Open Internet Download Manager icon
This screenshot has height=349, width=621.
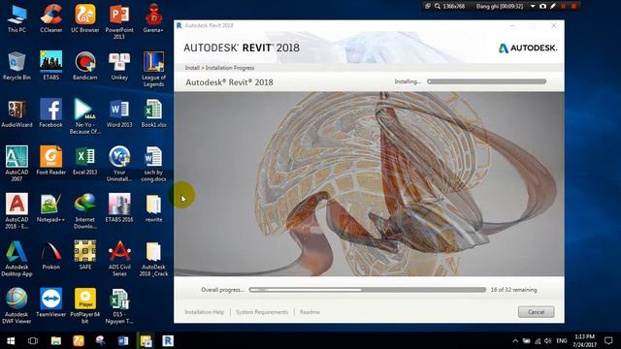click(x=85, y=211)
